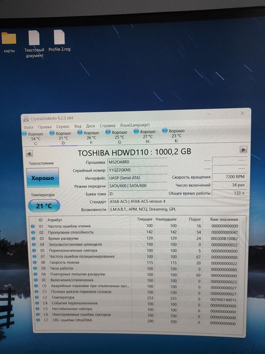
Task: Open the Справка menu
Action: point(107,125)
